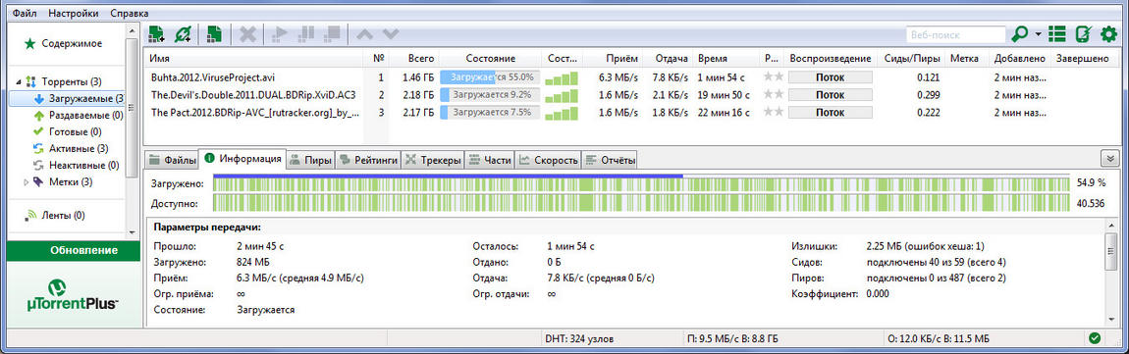Collapse the Торренты tree node
Viewport: 1129px width, 354px height.
pyautogui.click(x=18, y=81)
